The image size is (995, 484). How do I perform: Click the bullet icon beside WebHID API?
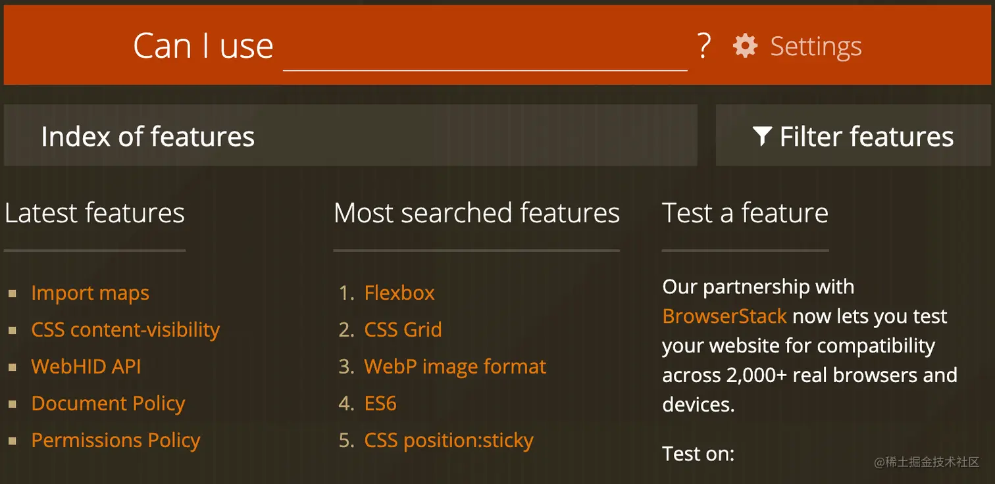point(13,368)
